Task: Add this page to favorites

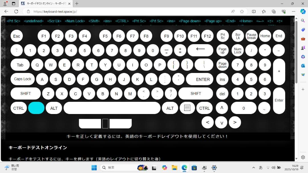Action: click(242, 12)
